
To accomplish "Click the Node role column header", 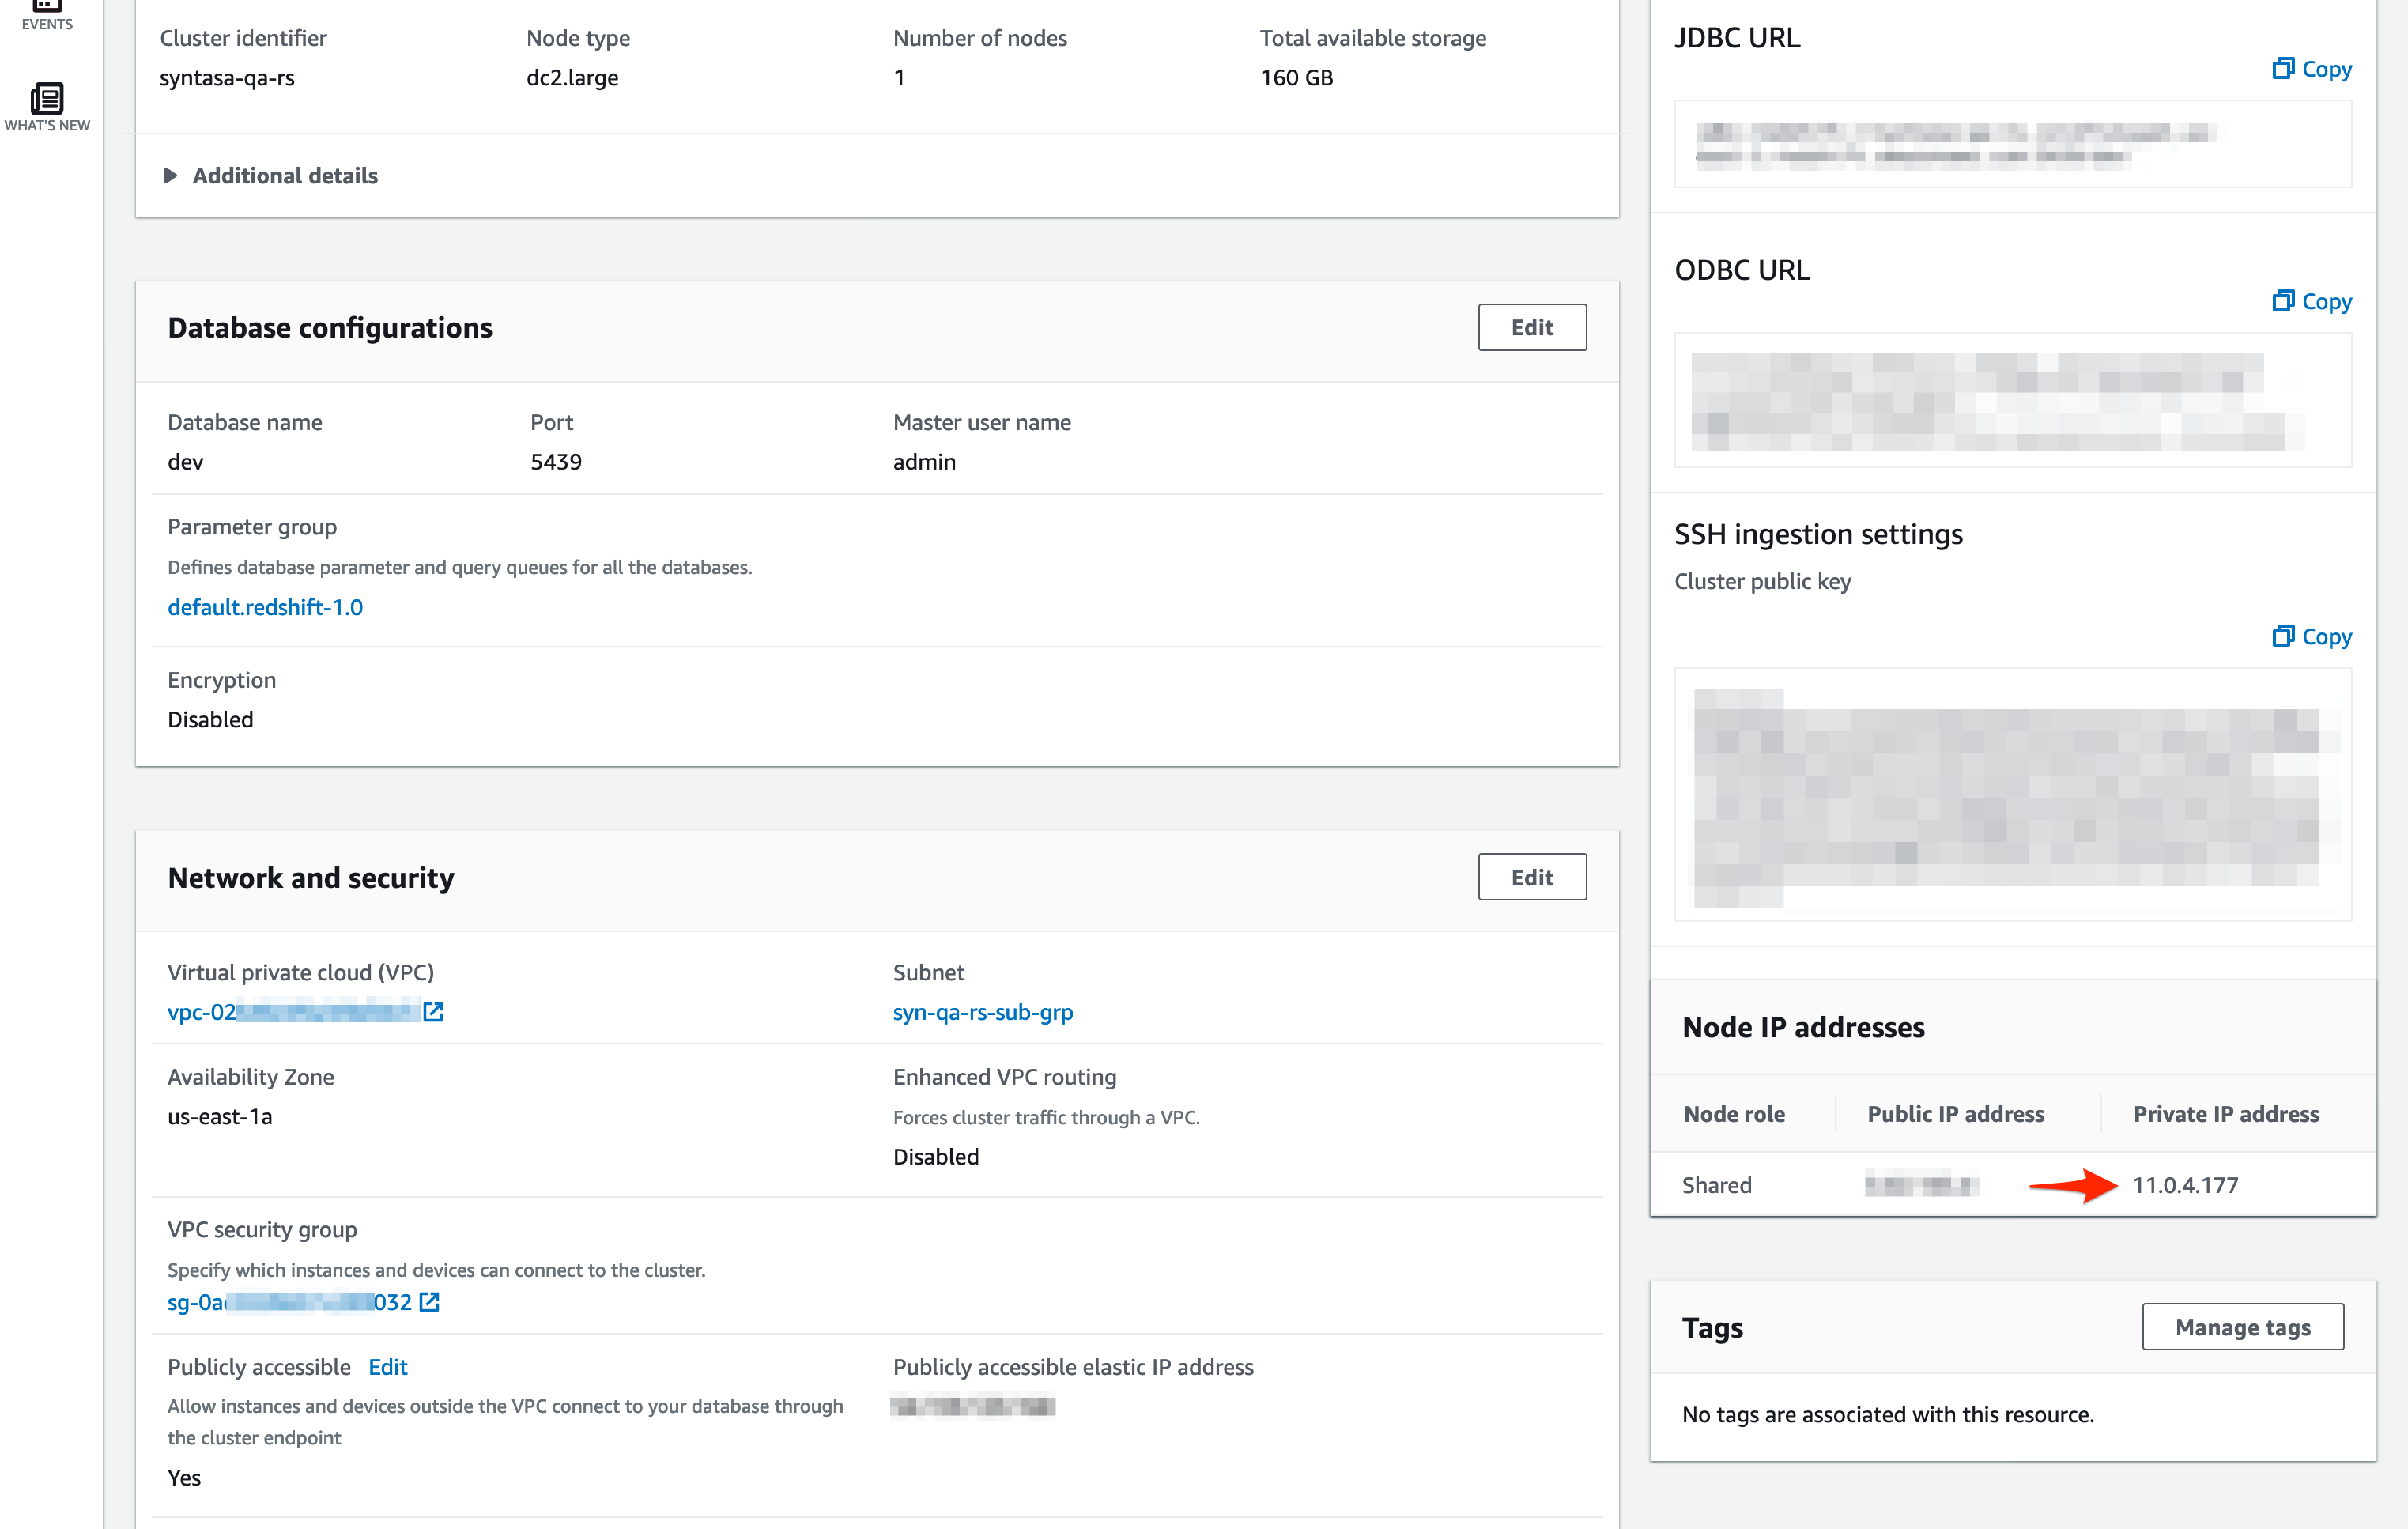I will [x=1734, y=1114].
